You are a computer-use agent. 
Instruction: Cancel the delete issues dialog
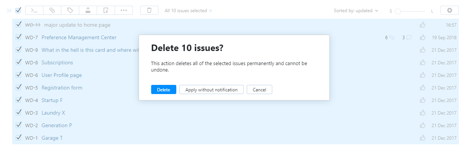259,90
